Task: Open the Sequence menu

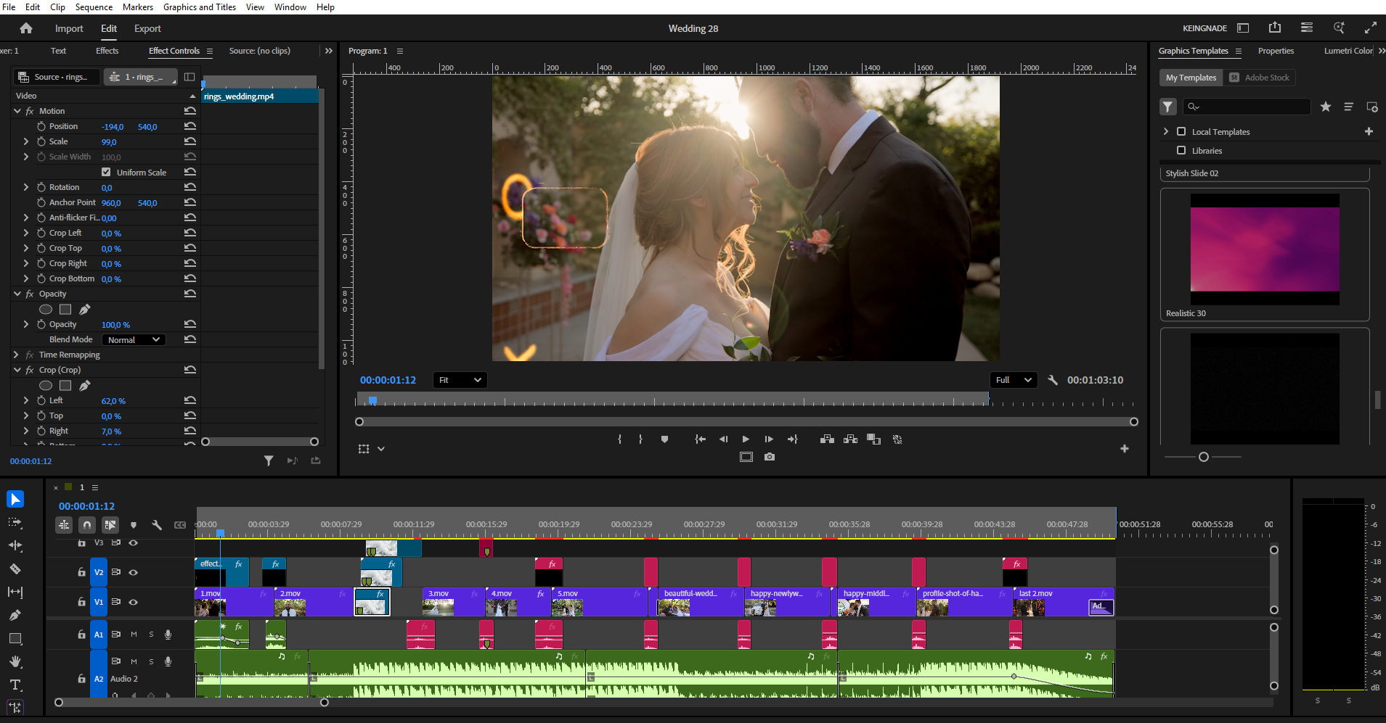Action: click(x=94, y=7)
